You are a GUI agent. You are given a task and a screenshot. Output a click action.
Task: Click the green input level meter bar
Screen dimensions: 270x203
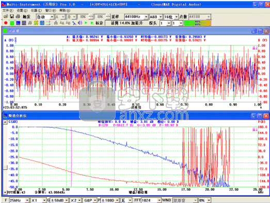pos(197,23)
